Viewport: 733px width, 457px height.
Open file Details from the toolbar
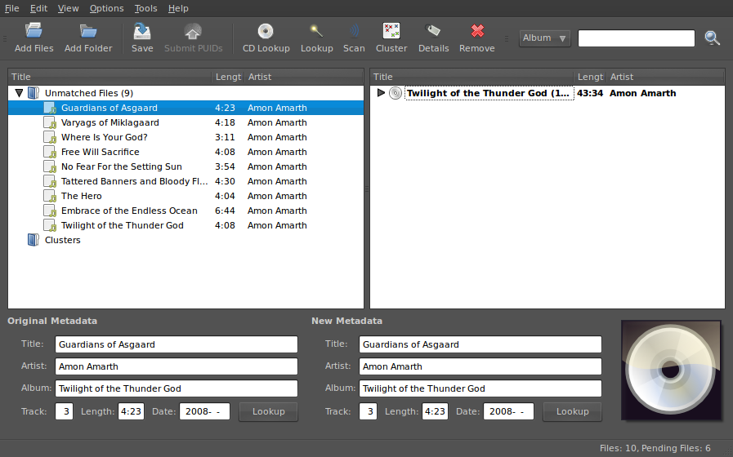pyautogui.click(x=433, y=31)
